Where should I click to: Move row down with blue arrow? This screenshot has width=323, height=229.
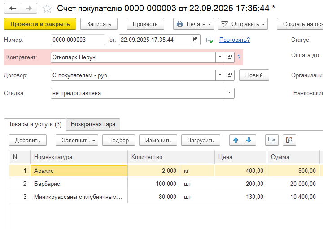tap(249, 140)
